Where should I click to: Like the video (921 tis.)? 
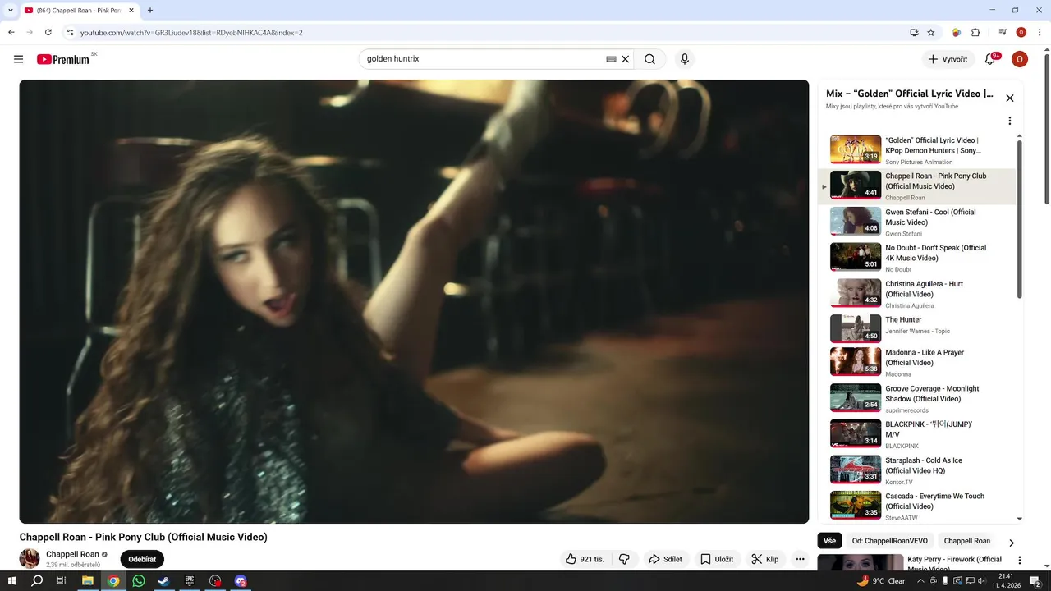click(585, 559)
